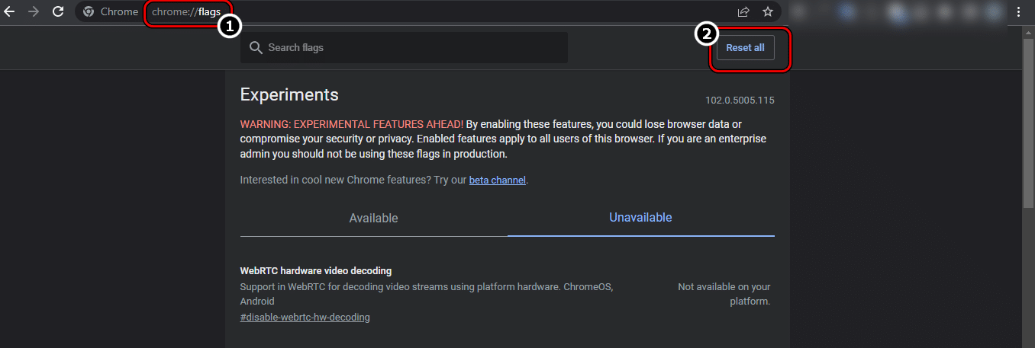
Task: Reload the chrome://flags page
Action: click(58, 11)
